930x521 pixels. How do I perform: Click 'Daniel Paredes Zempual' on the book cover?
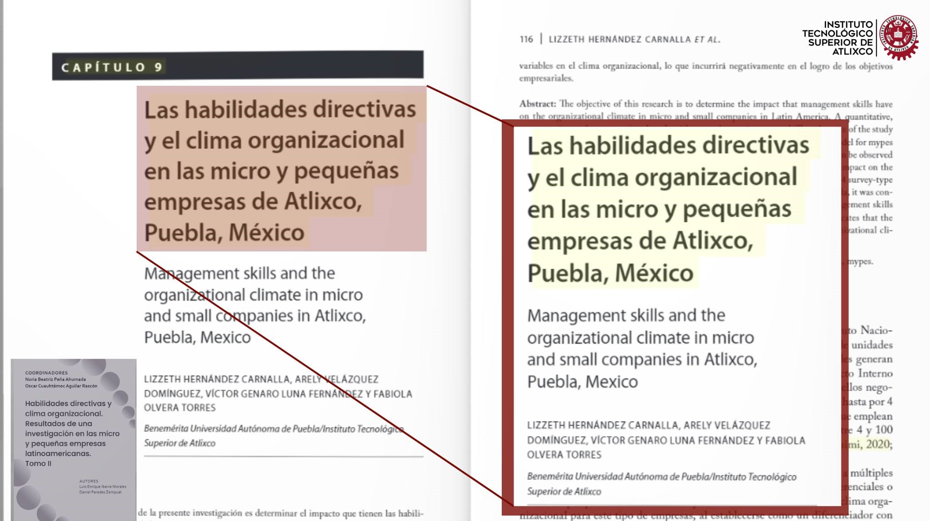100,492
